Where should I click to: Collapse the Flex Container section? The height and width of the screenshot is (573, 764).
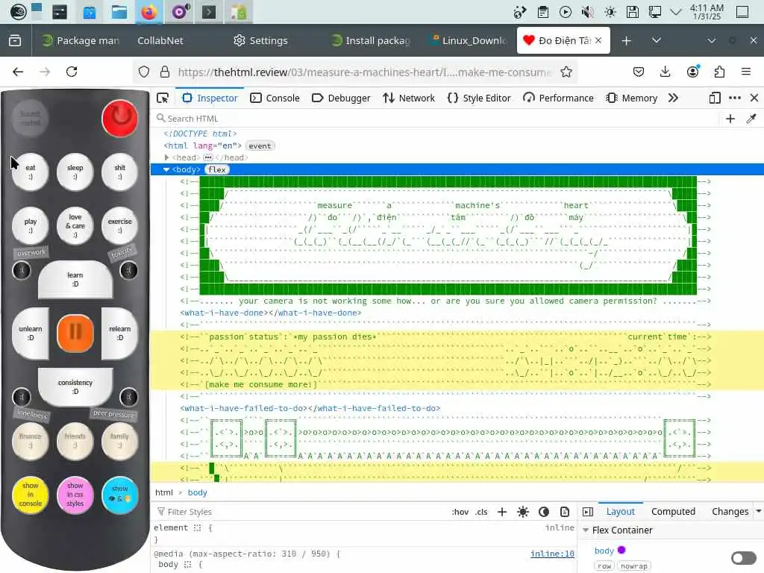pyautogui.click(x=586, y=530)
